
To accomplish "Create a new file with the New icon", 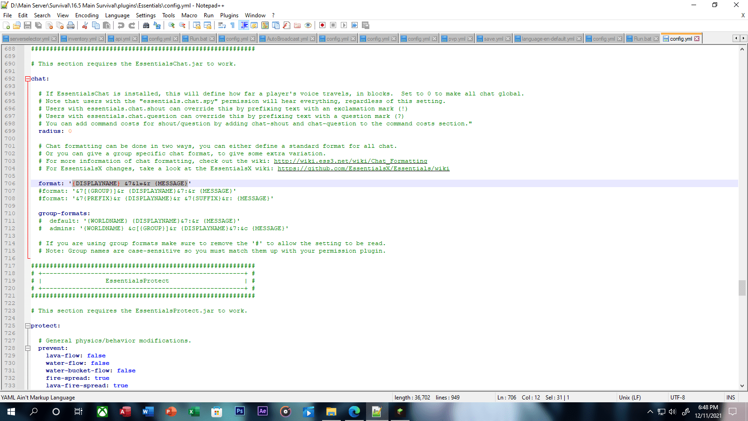I will tap(7, 25).
